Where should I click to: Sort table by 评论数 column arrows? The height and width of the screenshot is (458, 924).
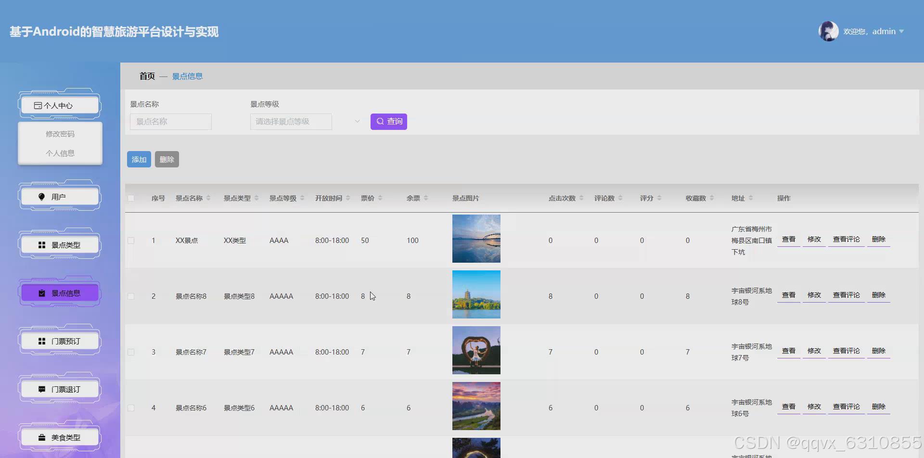pos(620,198)
